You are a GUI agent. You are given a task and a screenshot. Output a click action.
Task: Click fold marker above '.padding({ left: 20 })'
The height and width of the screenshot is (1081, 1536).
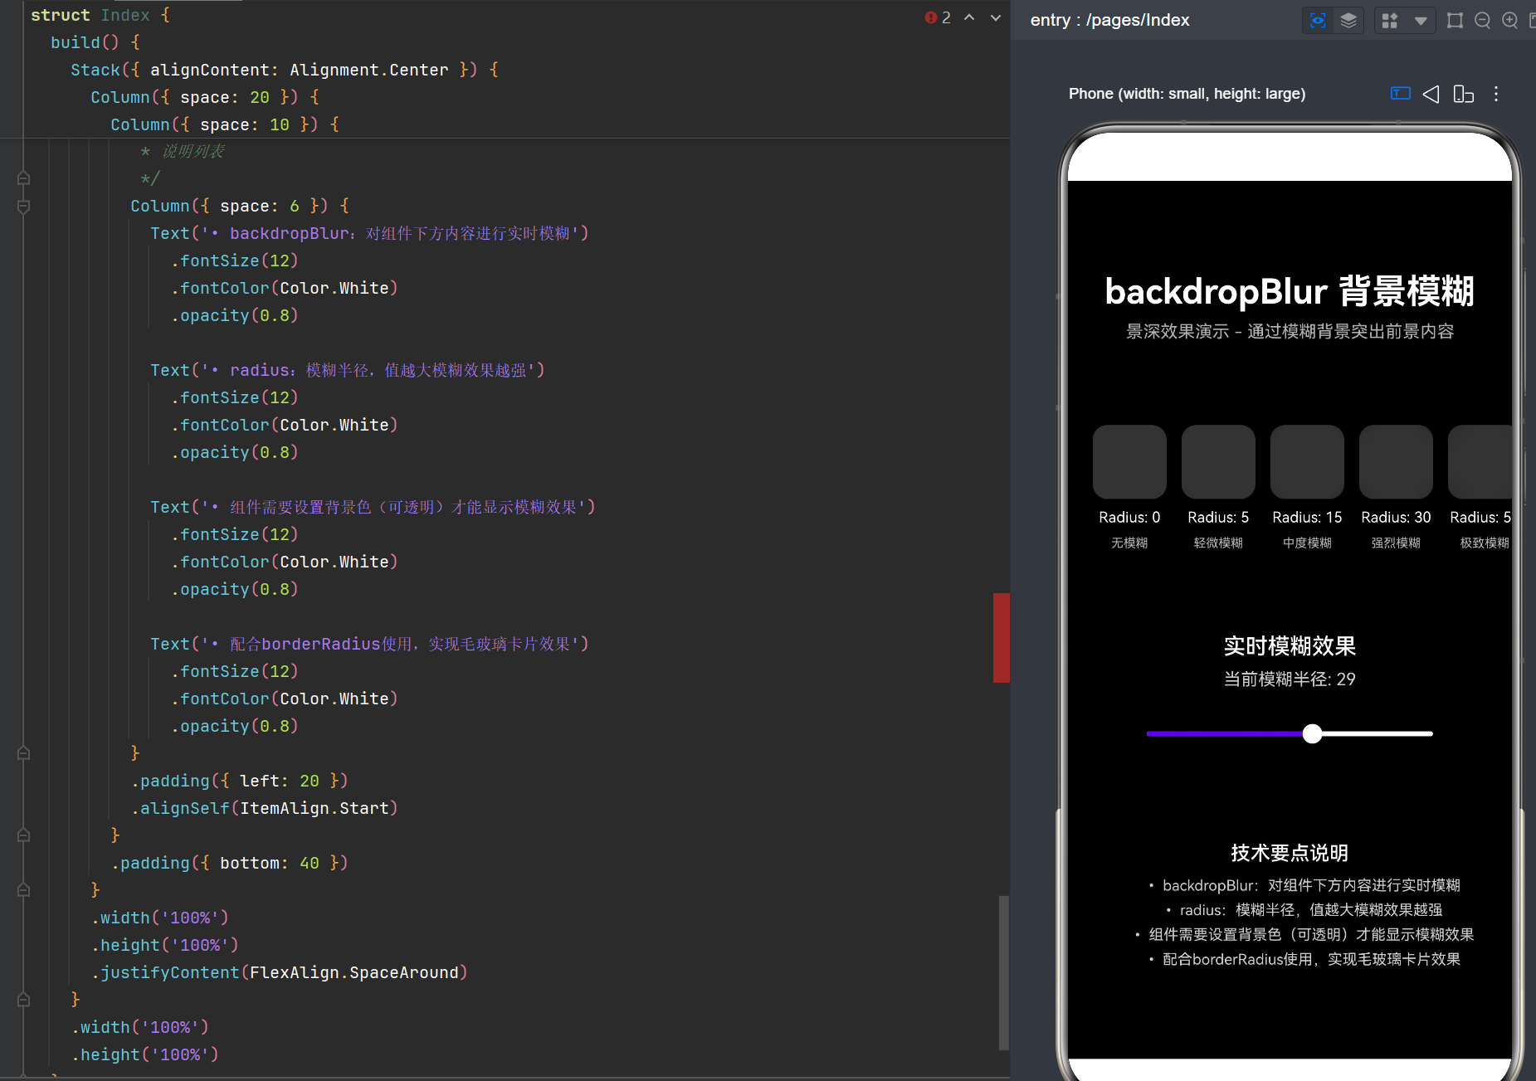23,753
